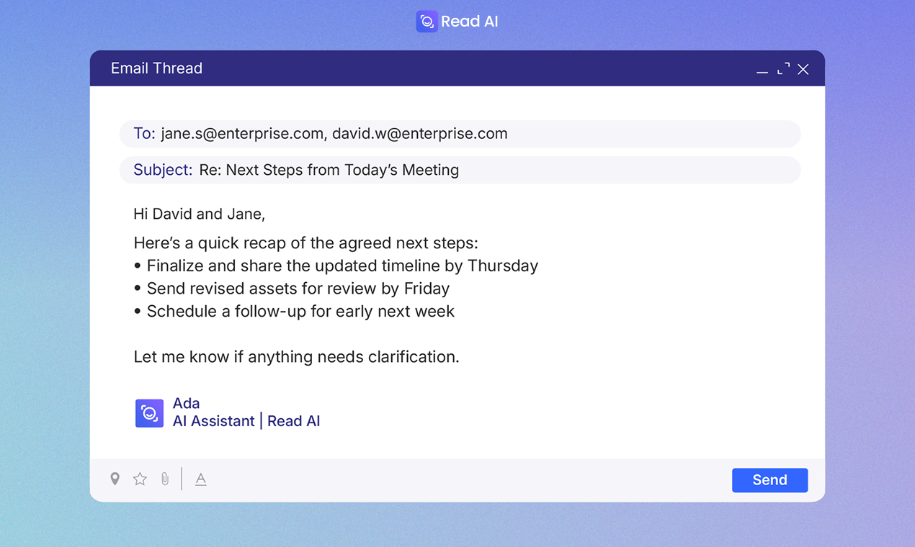Click the 'Hi David and Jane,' greeting line
This screenshot has width=915, height=547.
[x=200, y=214]
